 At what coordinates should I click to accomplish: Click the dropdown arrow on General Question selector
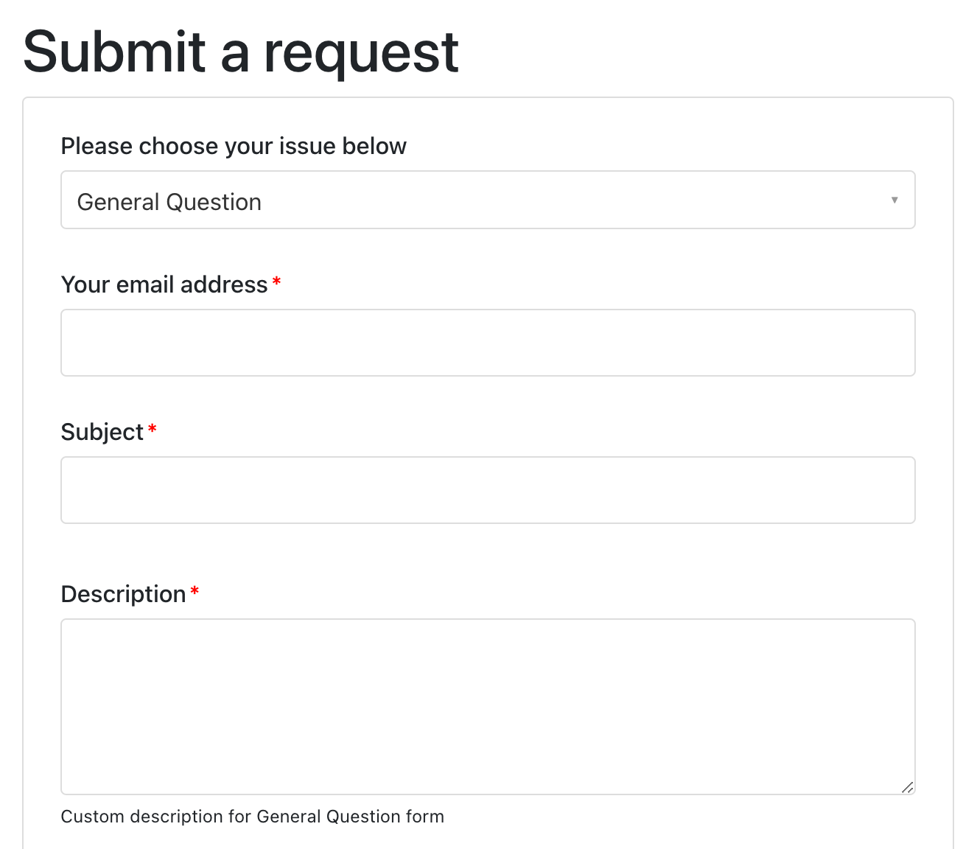pyautogui.click(x=894, y=200)
